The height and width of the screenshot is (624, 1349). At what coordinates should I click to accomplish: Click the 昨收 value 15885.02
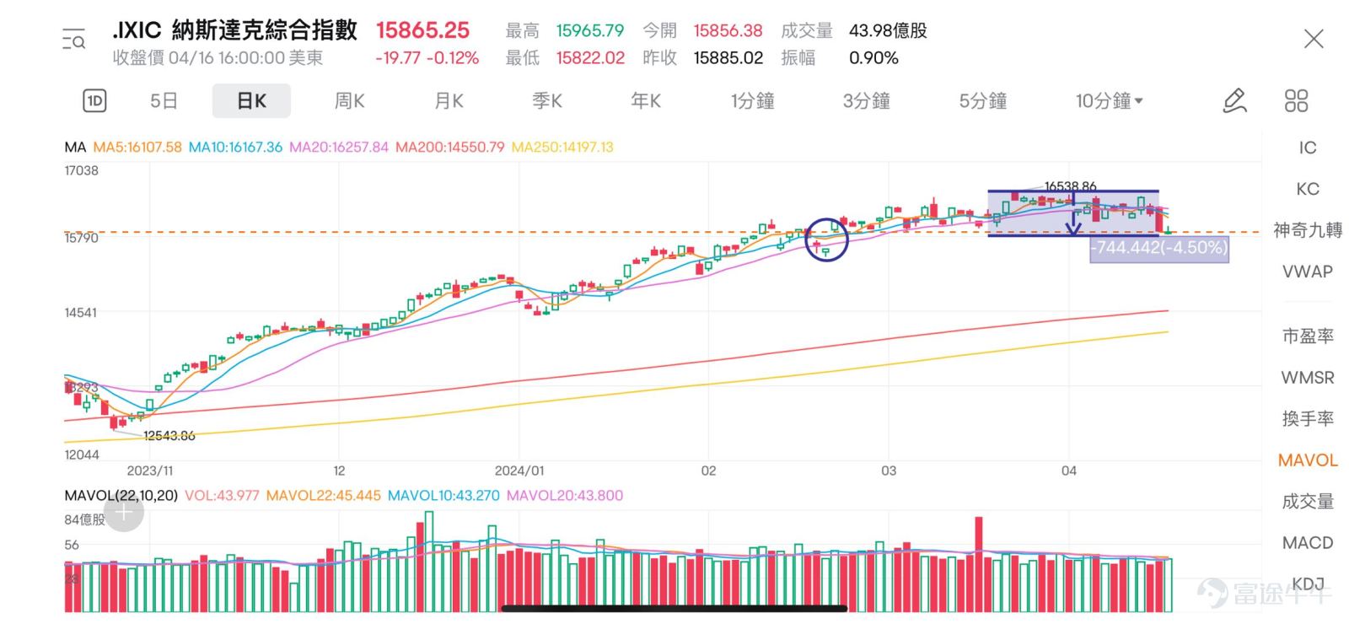(x=728, y=58)
